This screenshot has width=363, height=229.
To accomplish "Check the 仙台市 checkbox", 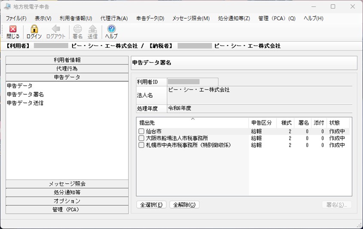I will (x=141, y=131).
